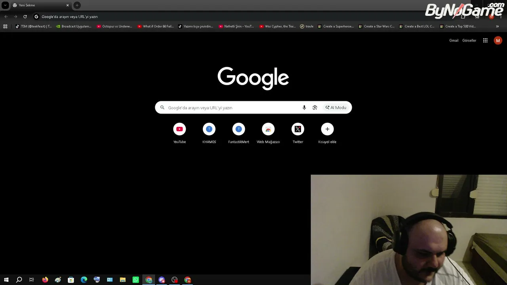
Task: Open the Broadcast Uygulam... bookmark
Action: pyautogui.click(x=74, y=27)
